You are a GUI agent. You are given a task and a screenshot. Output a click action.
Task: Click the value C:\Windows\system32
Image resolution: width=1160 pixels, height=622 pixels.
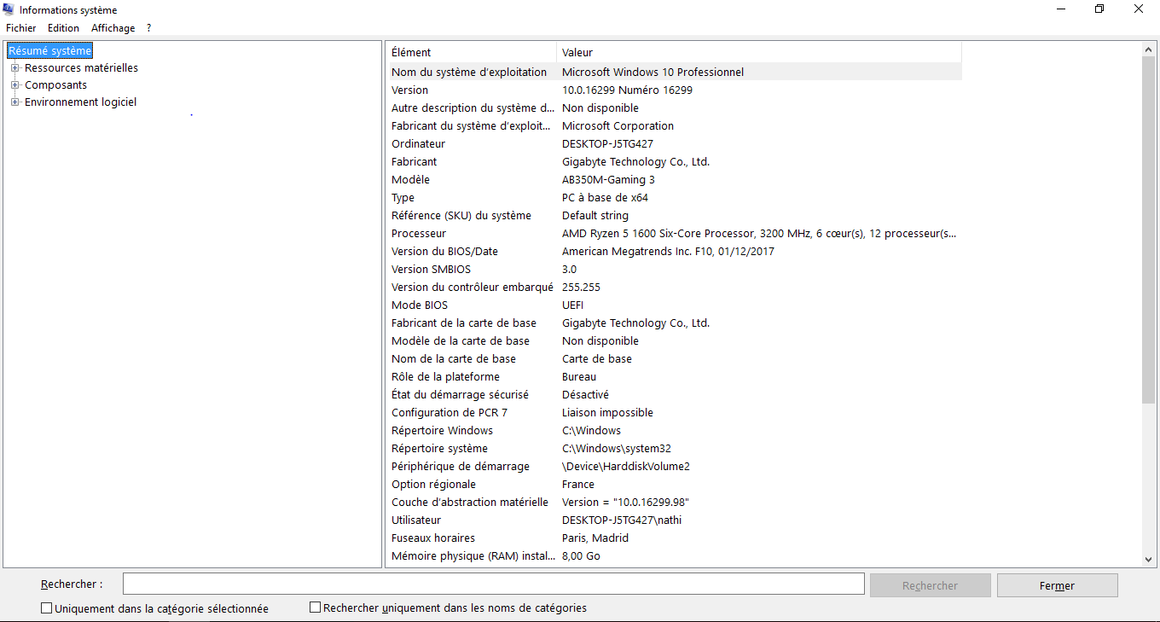point(617,448)
